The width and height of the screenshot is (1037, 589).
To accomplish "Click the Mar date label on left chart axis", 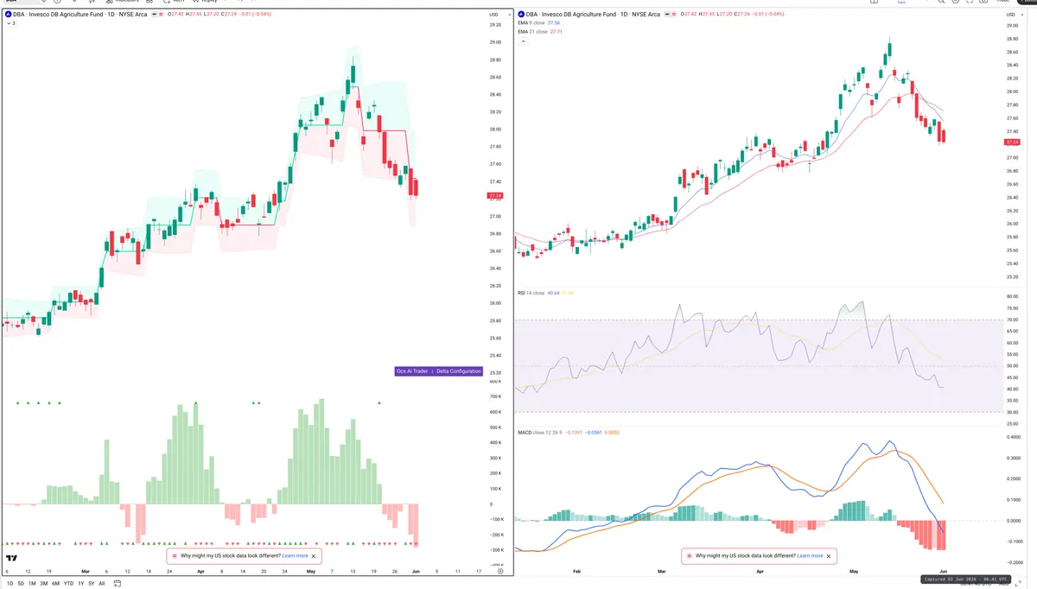I will (x=85, y=571).
